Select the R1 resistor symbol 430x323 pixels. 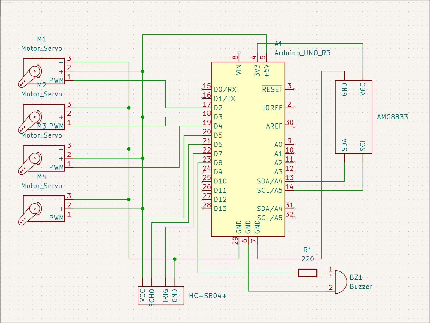[x=308, y=273]
